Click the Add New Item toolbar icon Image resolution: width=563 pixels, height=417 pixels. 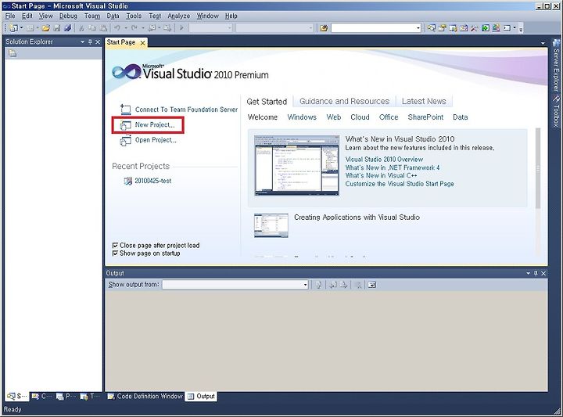[30, 28]
